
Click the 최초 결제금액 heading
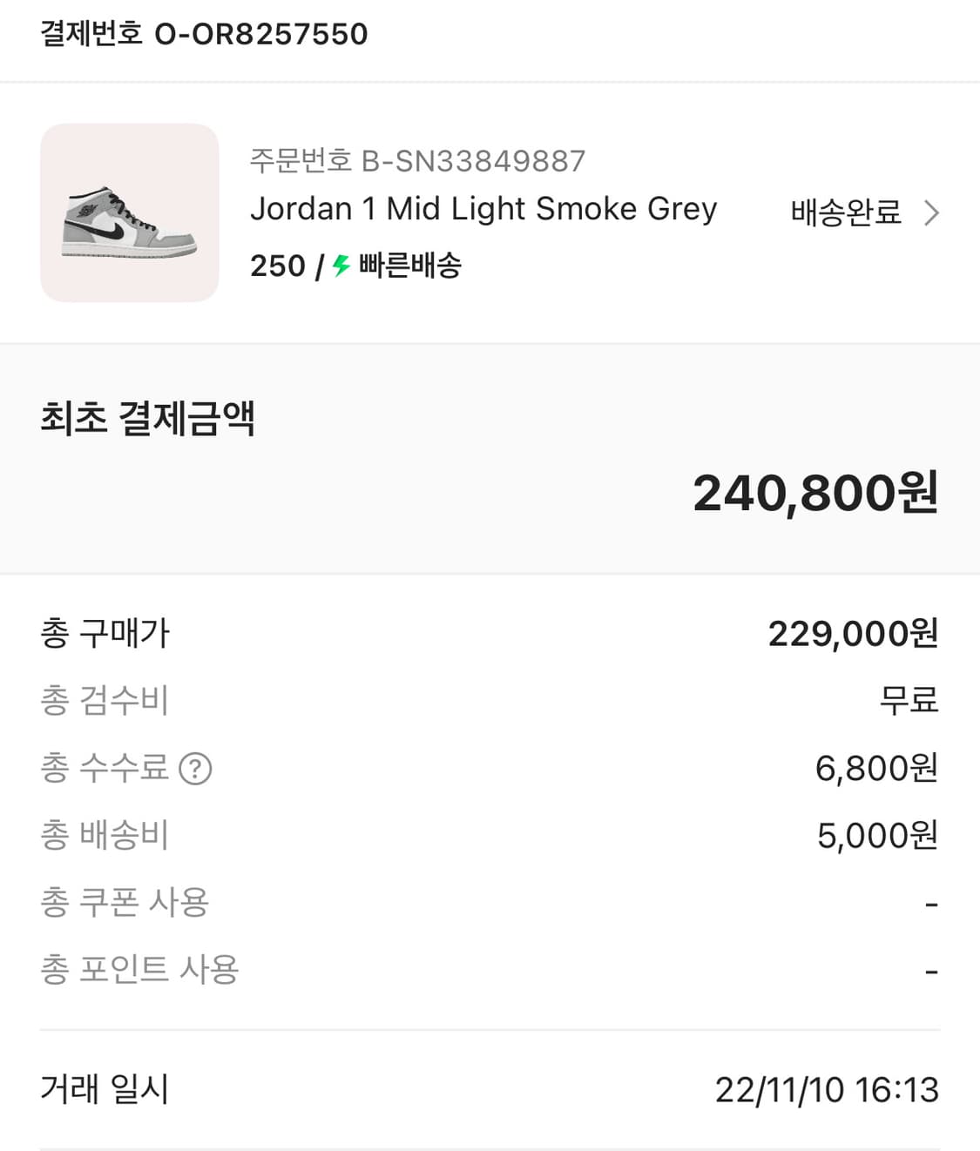click(147, 419)
